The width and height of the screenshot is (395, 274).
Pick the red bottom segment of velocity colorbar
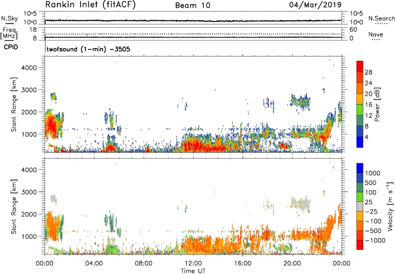pyautogui.click(x=360, y=245)
